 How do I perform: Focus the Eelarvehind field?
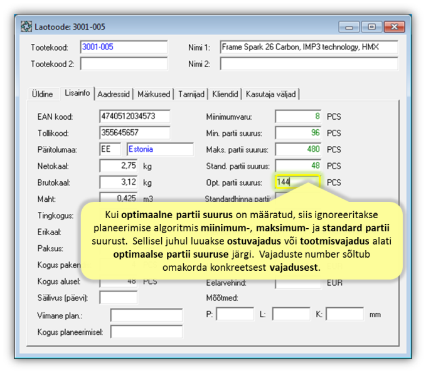pyautogui.click(x=298, y=284)
